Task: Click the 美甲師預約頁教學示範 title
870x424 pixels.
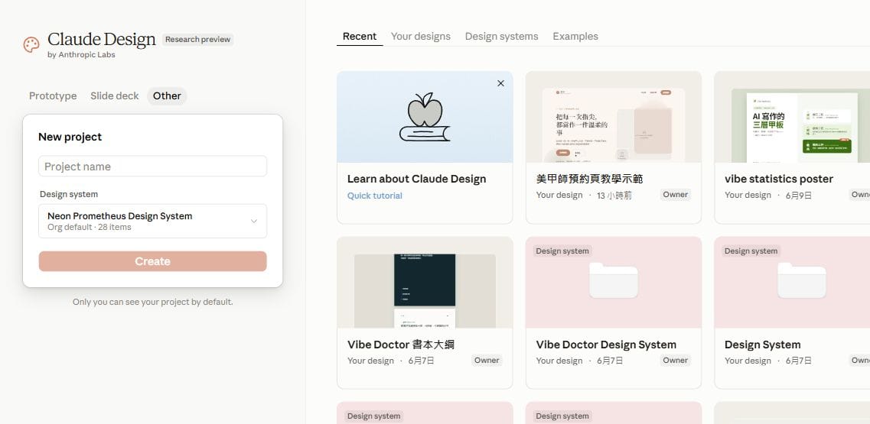Action: click(590, 179)
